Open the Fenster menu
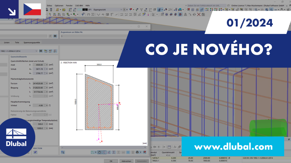 click(69, 6)
